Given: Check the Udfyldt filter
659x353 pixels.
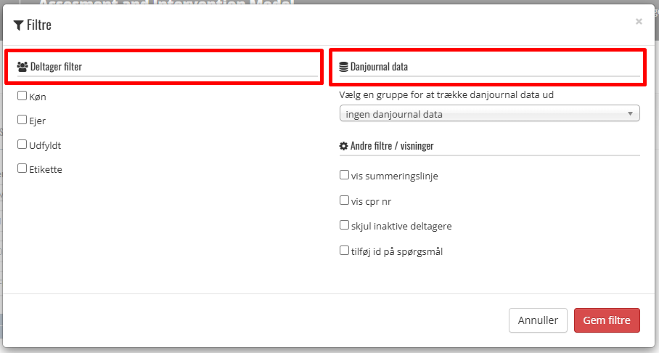Looking at the screenshot, I should pos(22,145).
